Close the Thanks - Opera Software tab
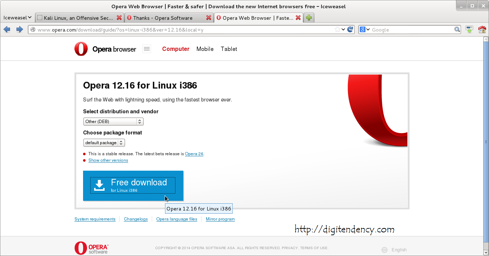This screenshot has height=256, width=489. (x=209, y=18)
